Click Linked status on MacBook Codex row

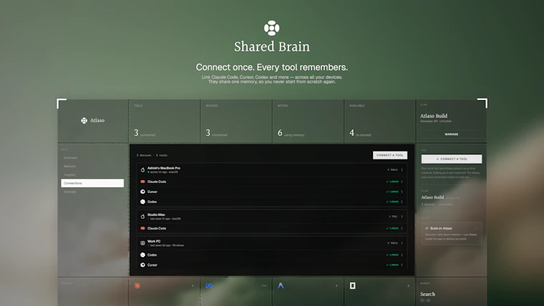pyautogui.click(x=392, y=202)
